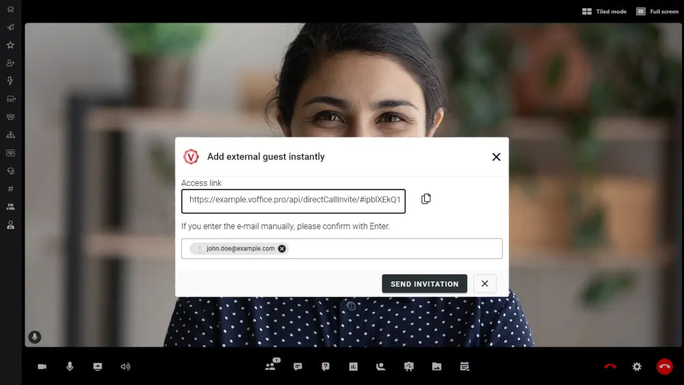The height and width of the screenshot is (385, 684).
Task: Open call settings gear icon
Action: [637, 367]
